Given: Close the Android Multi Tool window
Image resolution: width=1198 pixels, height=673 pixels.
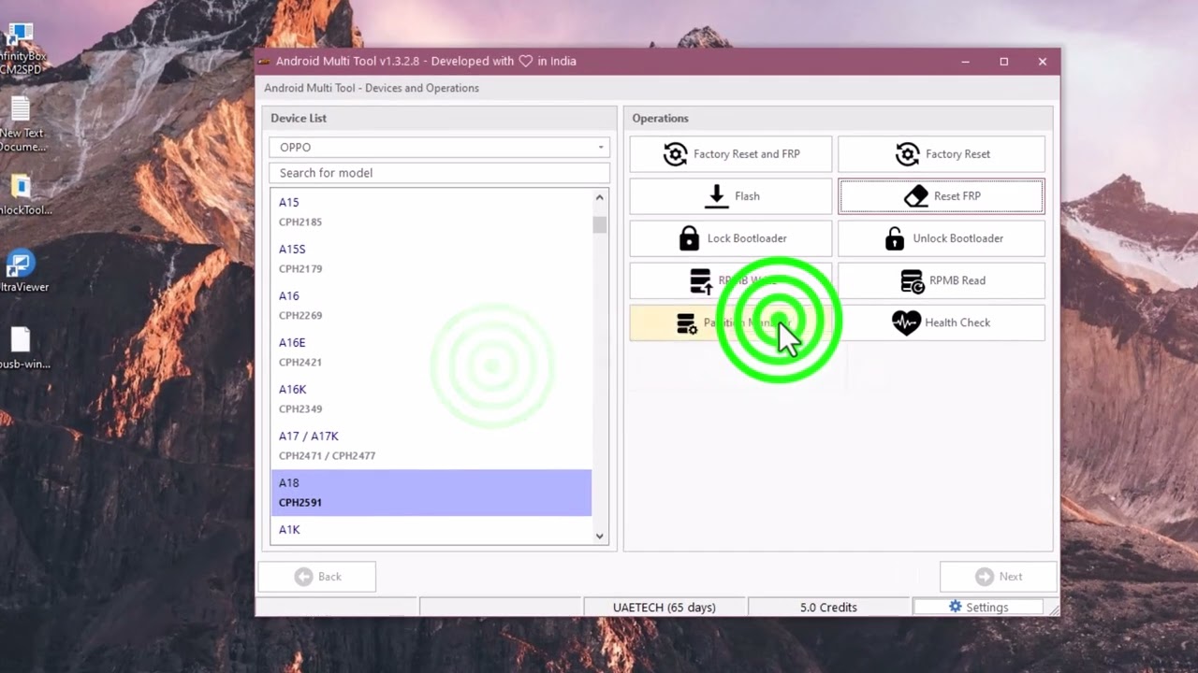Looking at the screenshot, I should click(1042, 62).
